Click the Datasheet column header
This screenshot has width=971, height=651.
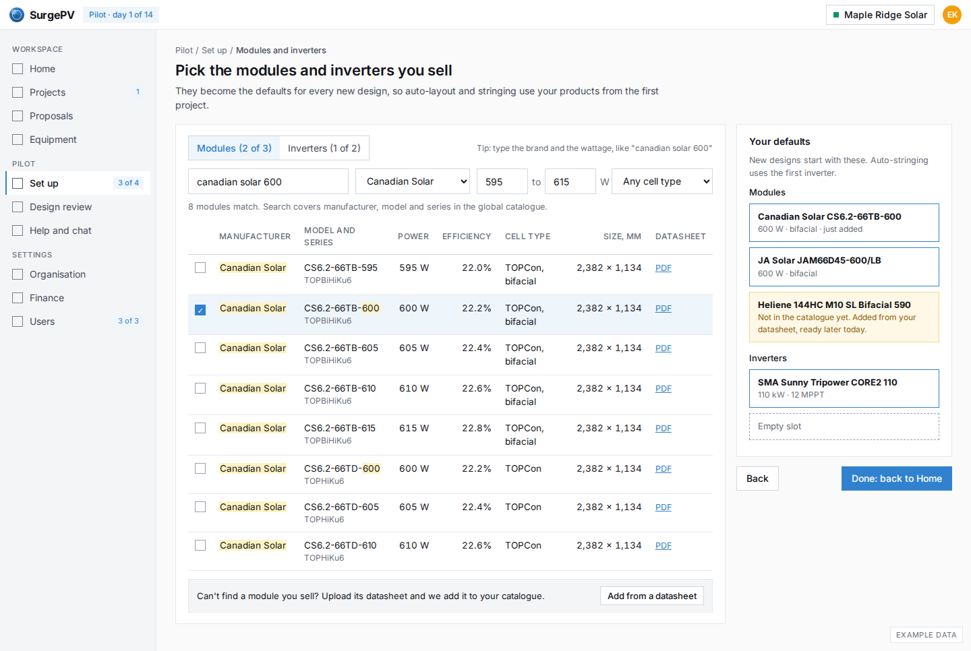point(680,237)
